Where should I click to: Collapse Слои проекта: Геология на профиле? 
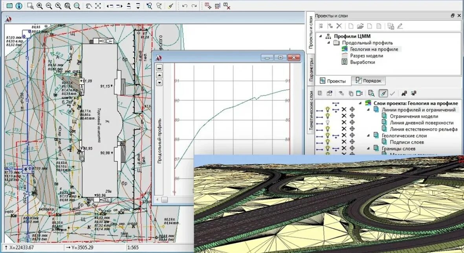pyautogui.click(x=360, y=103)
